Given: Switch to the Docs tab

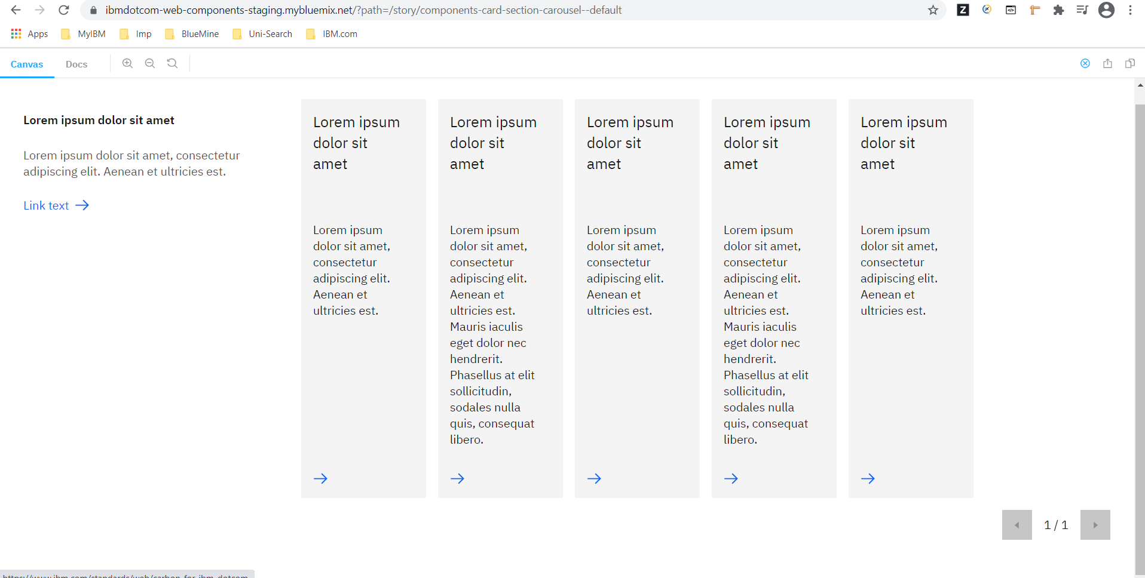Looking at the screenshot, I should pos(76,64).
